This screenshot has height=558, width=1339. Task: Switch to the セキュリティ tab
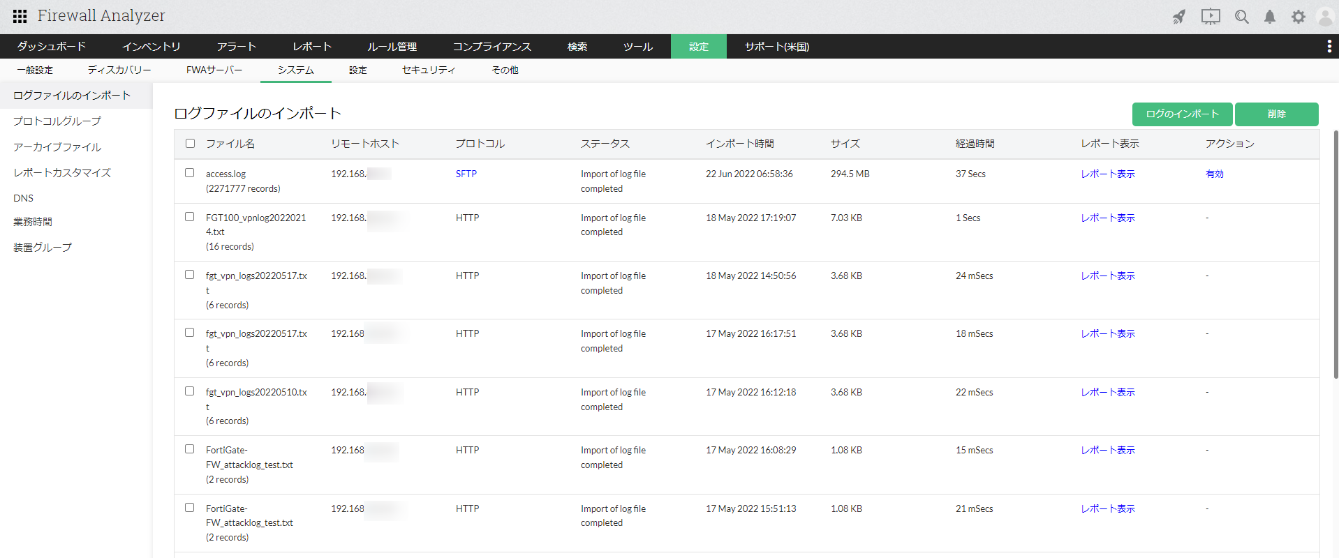coord(429,70)
